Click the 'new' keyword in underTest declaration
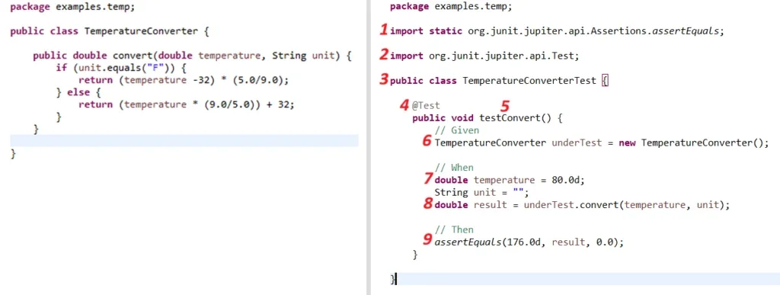The image size is (780, 295). pyautogui.click(x=627, y=143)
